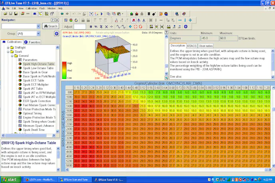Viewport: 275px width, 183px height.
Task: Expand the Shiftlight tree folder
Action: pos(8,47)
